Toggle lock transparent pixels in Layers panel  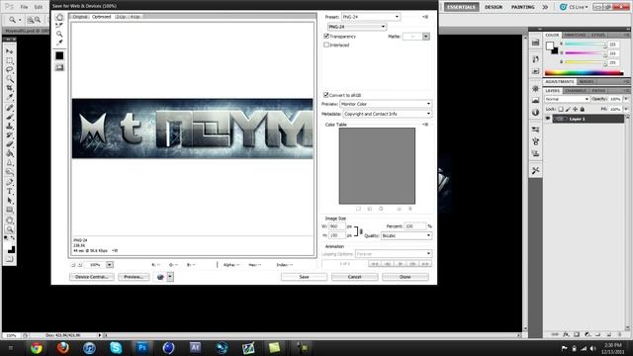[561, 109]
